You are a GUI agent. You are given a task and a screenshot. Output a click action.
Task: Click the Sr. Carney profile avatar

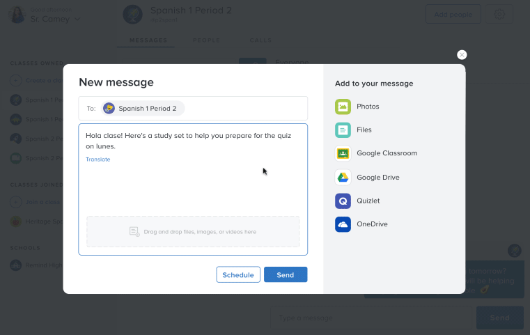(x=17, y=15)
